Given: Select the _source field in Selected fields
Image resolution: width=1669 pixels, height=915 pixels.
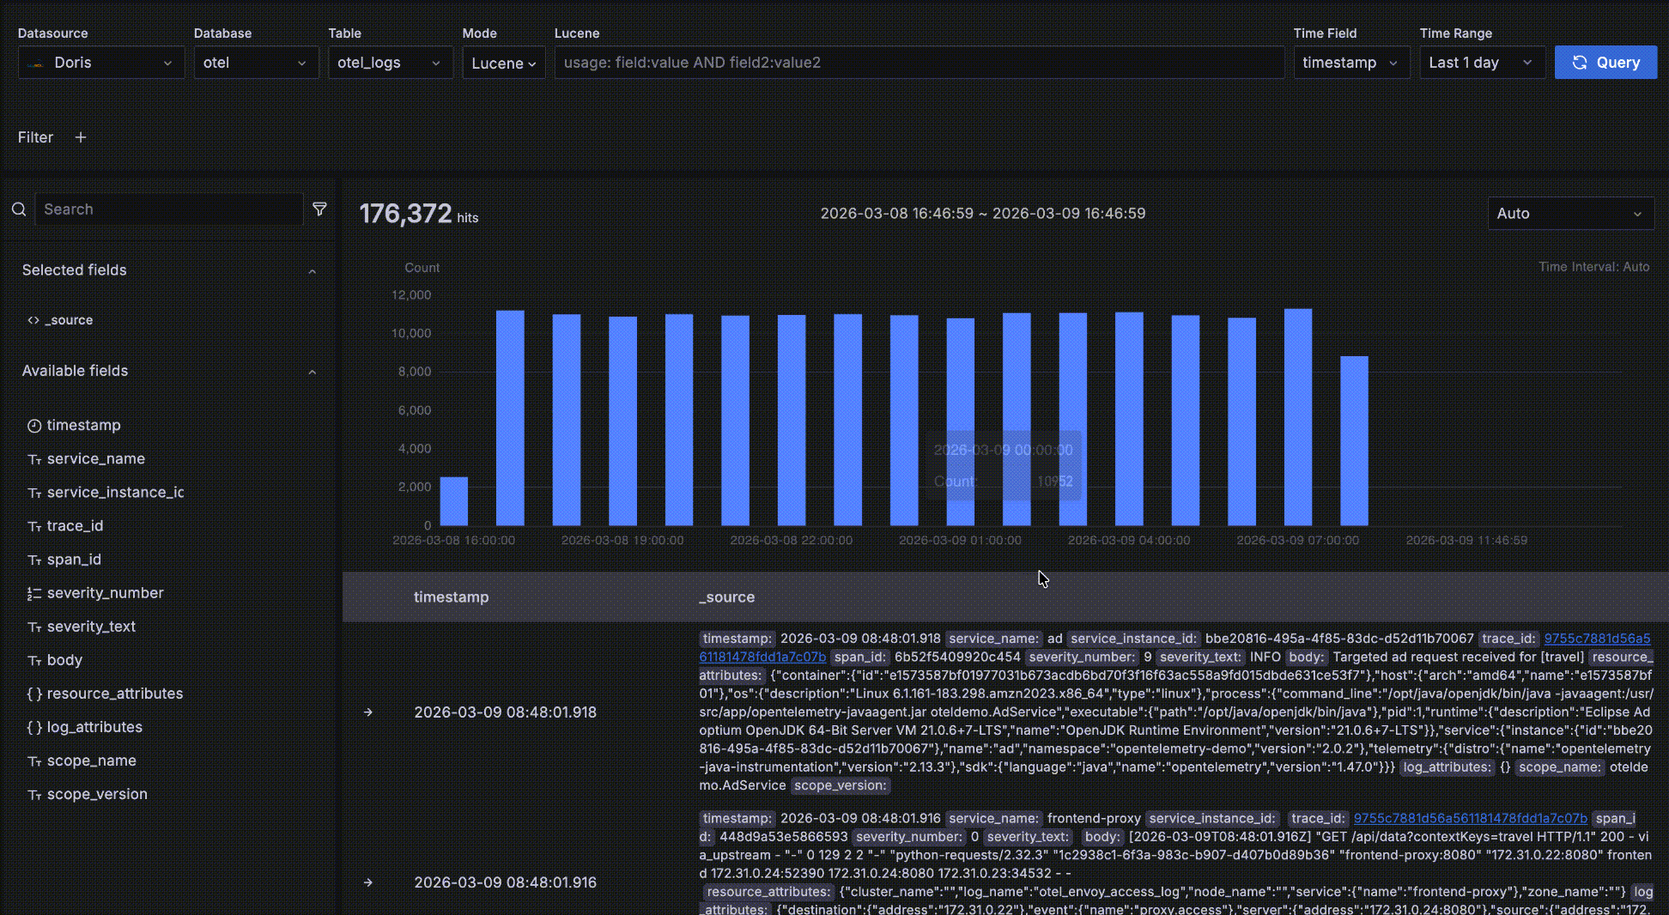Looking at the screenshot, I should [69, 320].
